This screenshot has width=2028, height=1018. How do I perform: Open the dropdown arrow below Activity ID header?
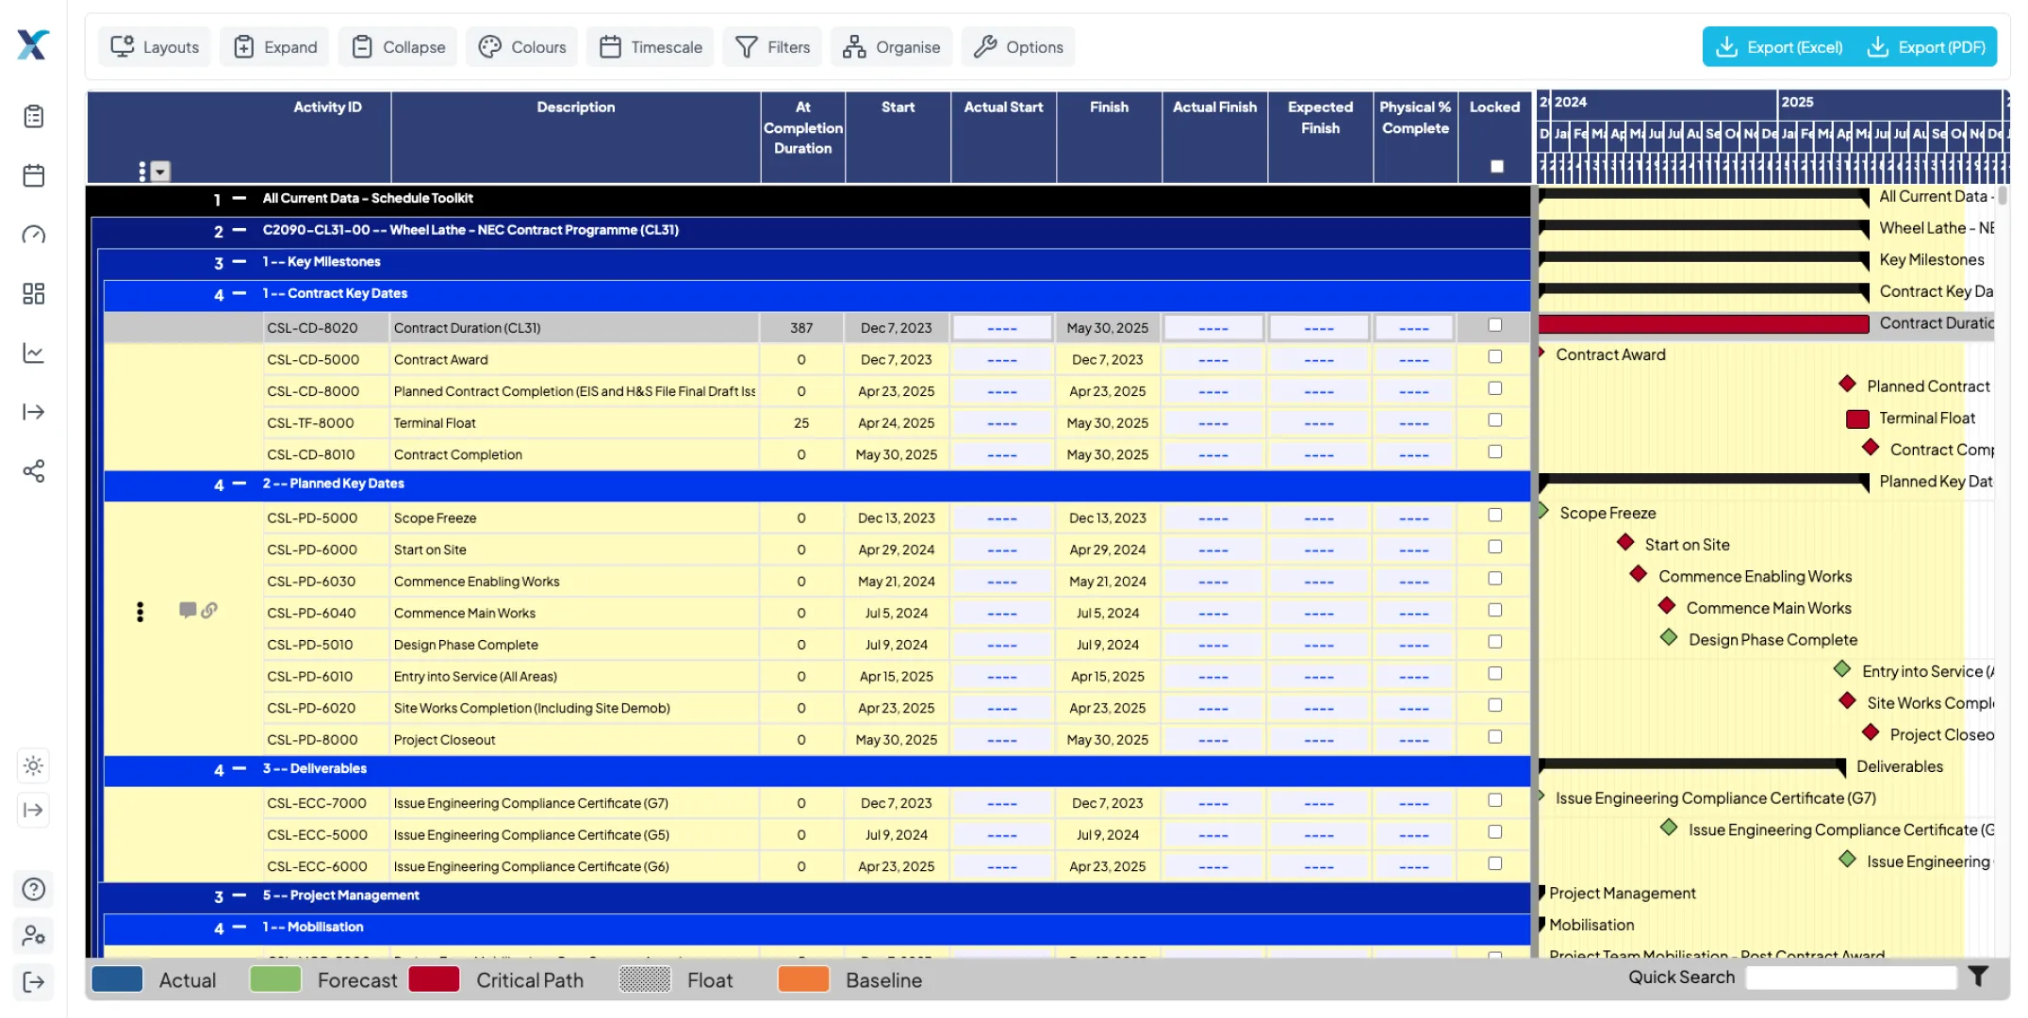tap(159, 172)
